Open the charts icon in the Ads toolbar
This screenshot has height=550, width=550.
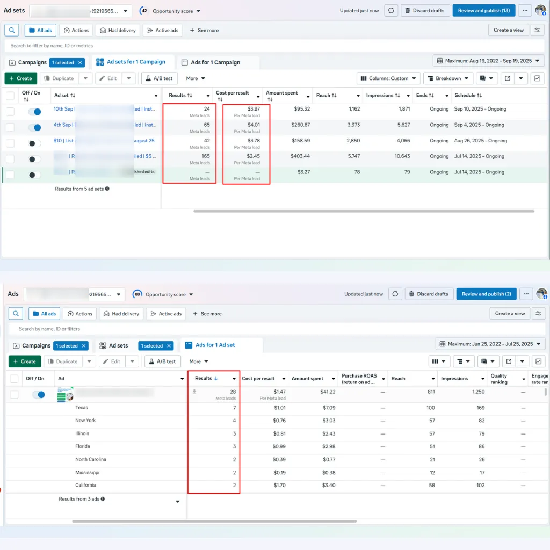[x=538, y=361]
